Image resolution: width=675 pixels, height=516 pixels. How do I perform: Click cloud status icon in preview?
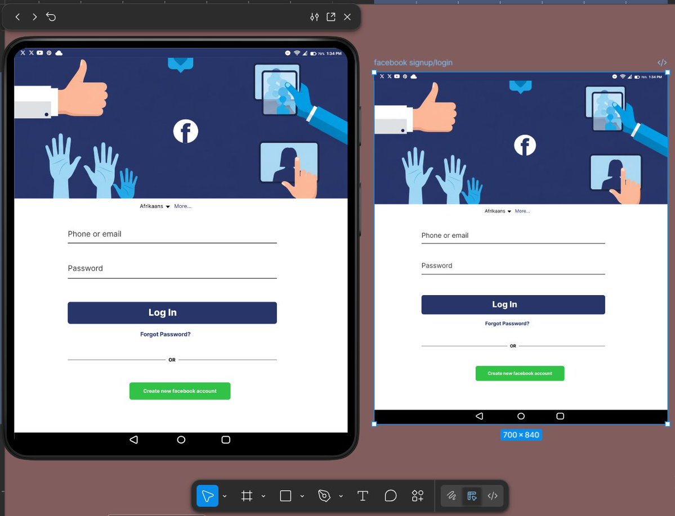pos(59,53)
